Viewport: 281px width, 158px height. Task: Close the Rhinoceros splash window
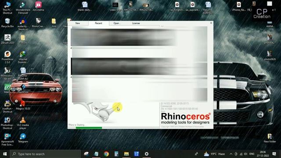pyautogui.click(x=211, y=23)
